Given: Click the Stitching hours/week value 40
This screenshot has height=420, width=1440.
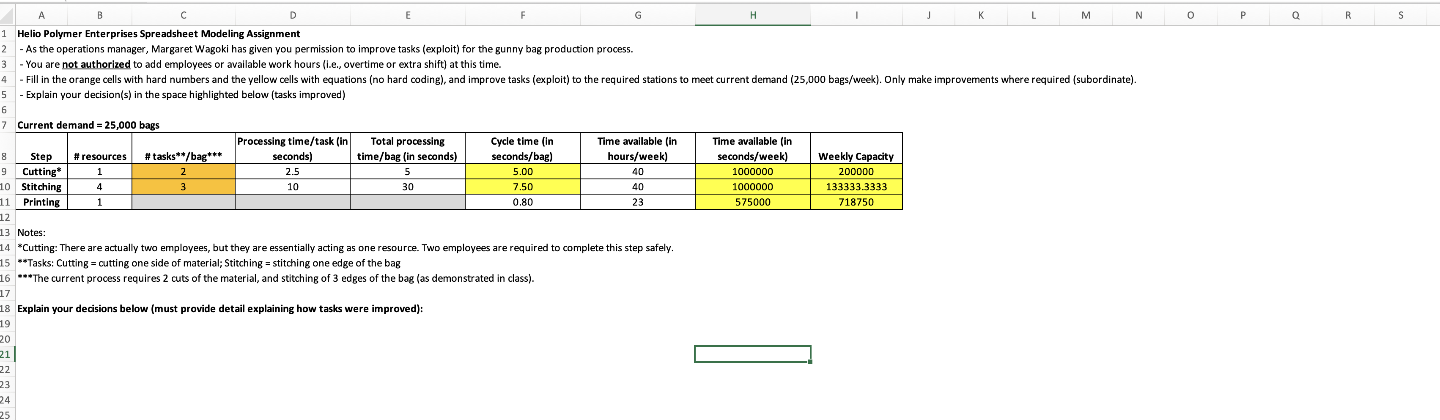Looking at the screenshot, I should click(x=638, y=187).
